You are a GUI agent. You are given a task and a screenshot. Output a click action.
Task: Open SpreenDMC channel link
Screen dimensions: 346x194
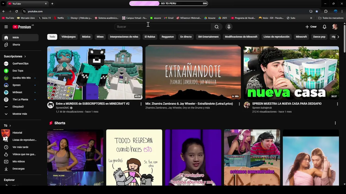(x=62, y=108)
